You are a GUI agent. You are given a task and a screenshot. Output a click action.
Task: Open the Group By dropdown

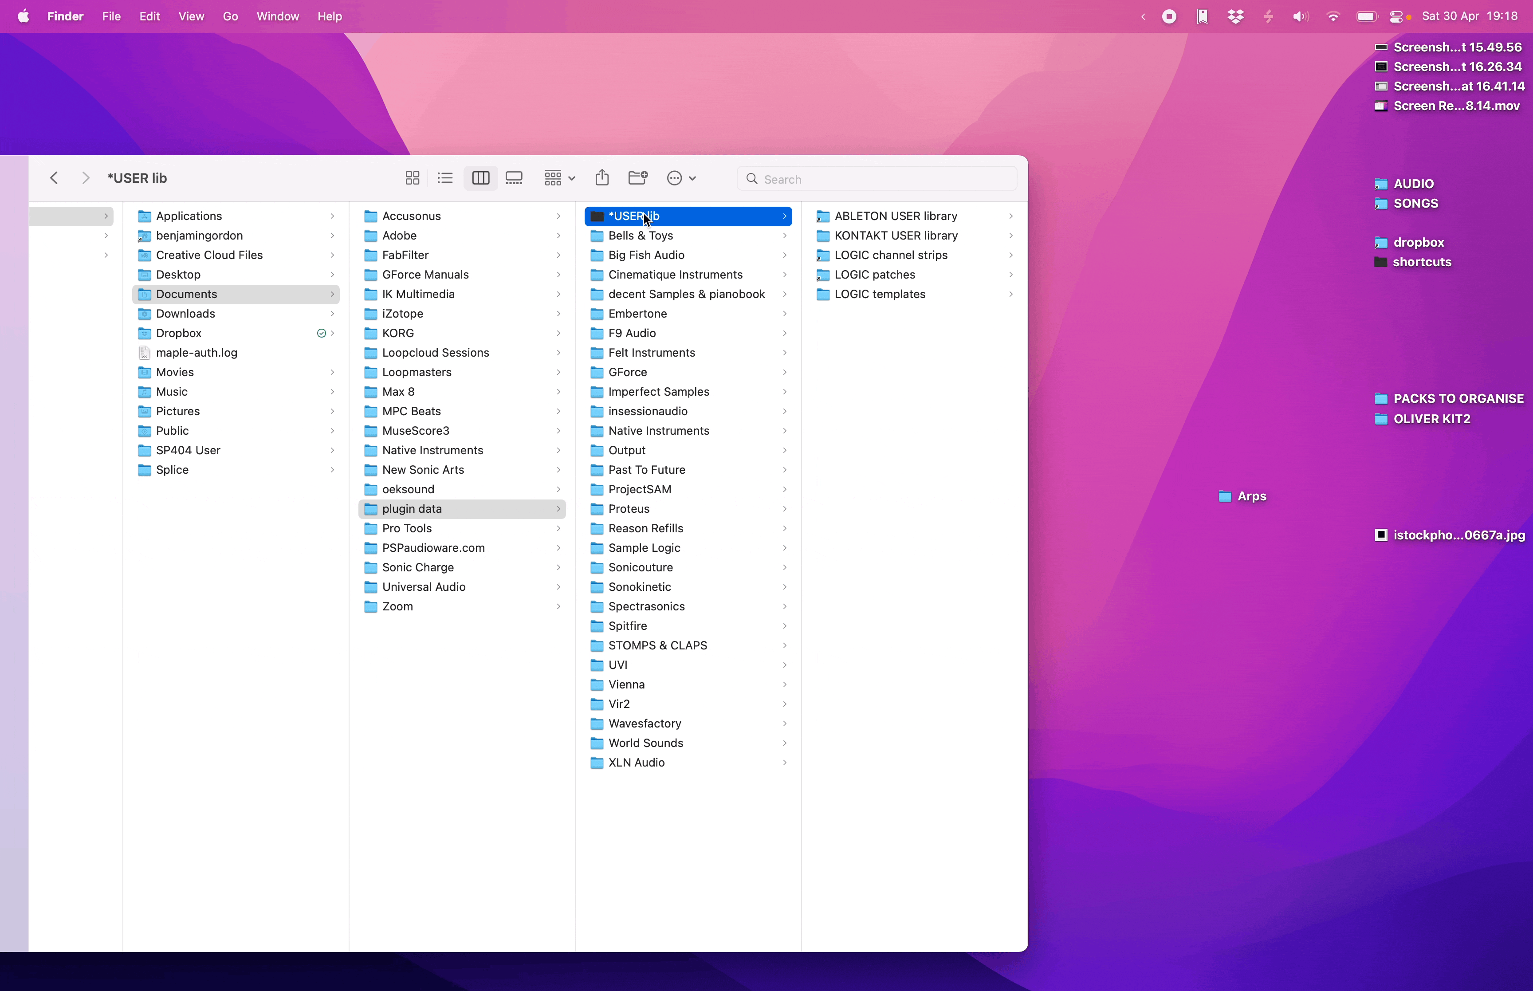point(559,178)
